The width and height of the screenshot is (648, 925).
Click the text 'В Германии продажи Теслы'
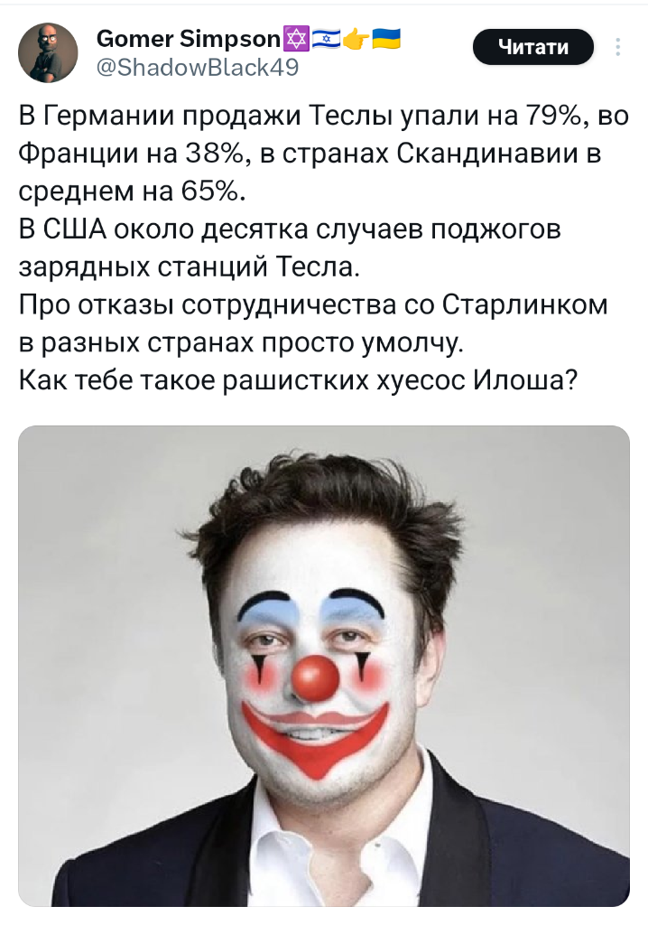tap(206, 115)
